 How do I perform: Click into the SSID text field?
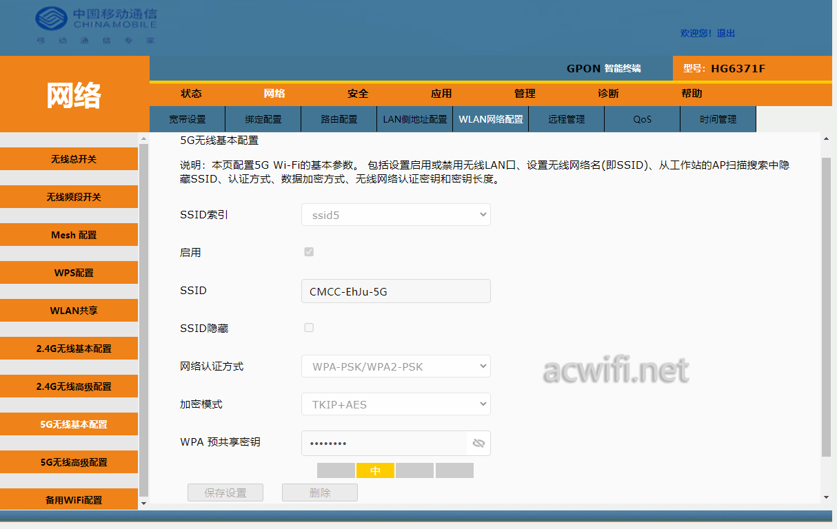[x=396, y=291]
